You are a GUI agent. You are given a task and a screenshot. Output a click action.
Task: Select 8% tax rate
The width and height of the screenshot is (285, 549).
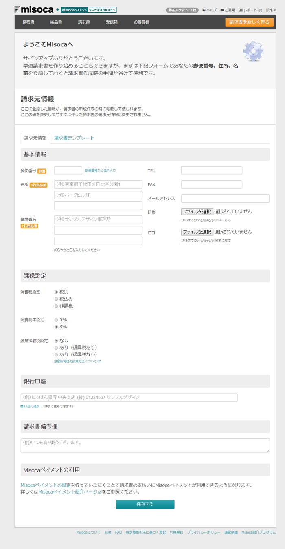click(x=56, y=327)
